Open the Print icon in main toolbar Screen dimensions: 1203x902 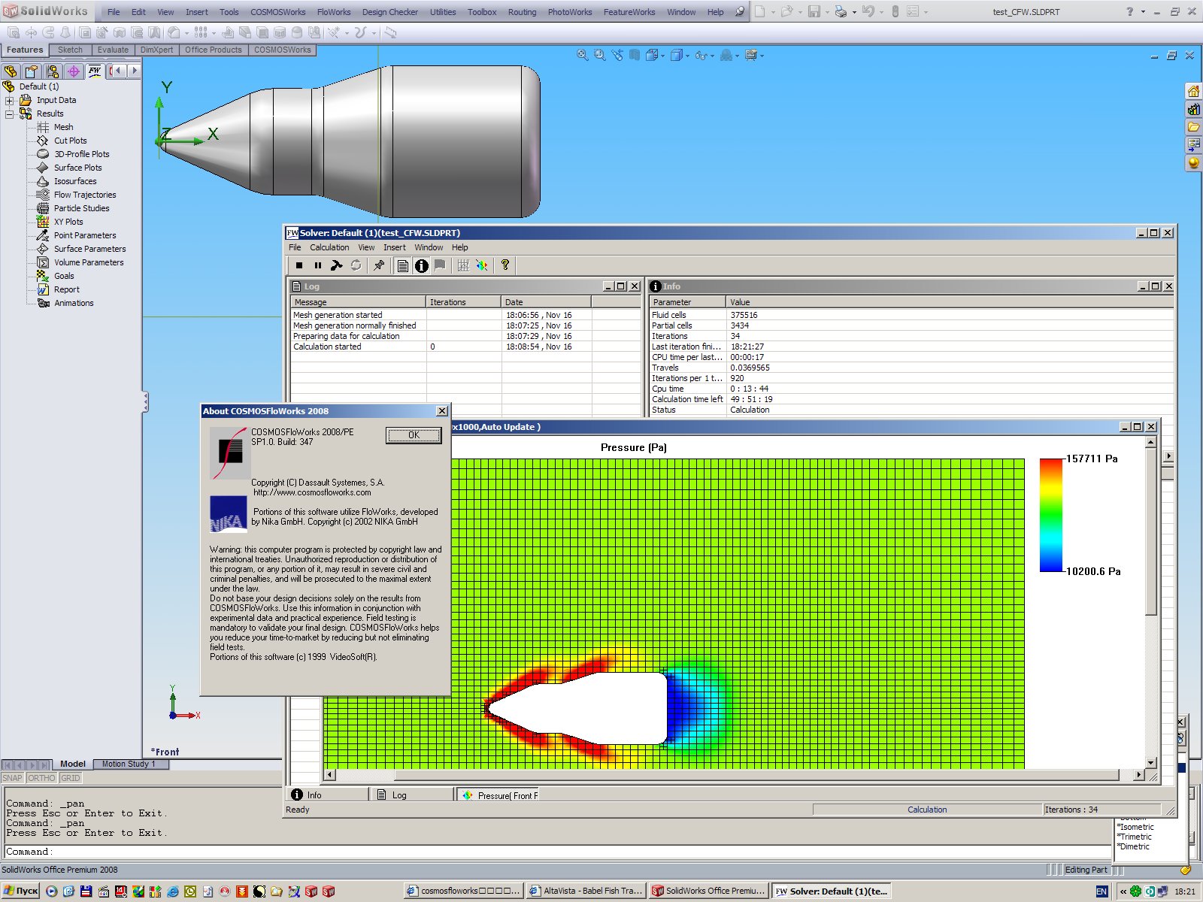tap(841, 12)
